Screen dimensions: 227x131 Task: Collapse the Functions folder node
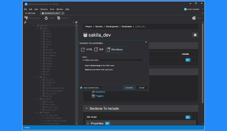pos(36,113)
